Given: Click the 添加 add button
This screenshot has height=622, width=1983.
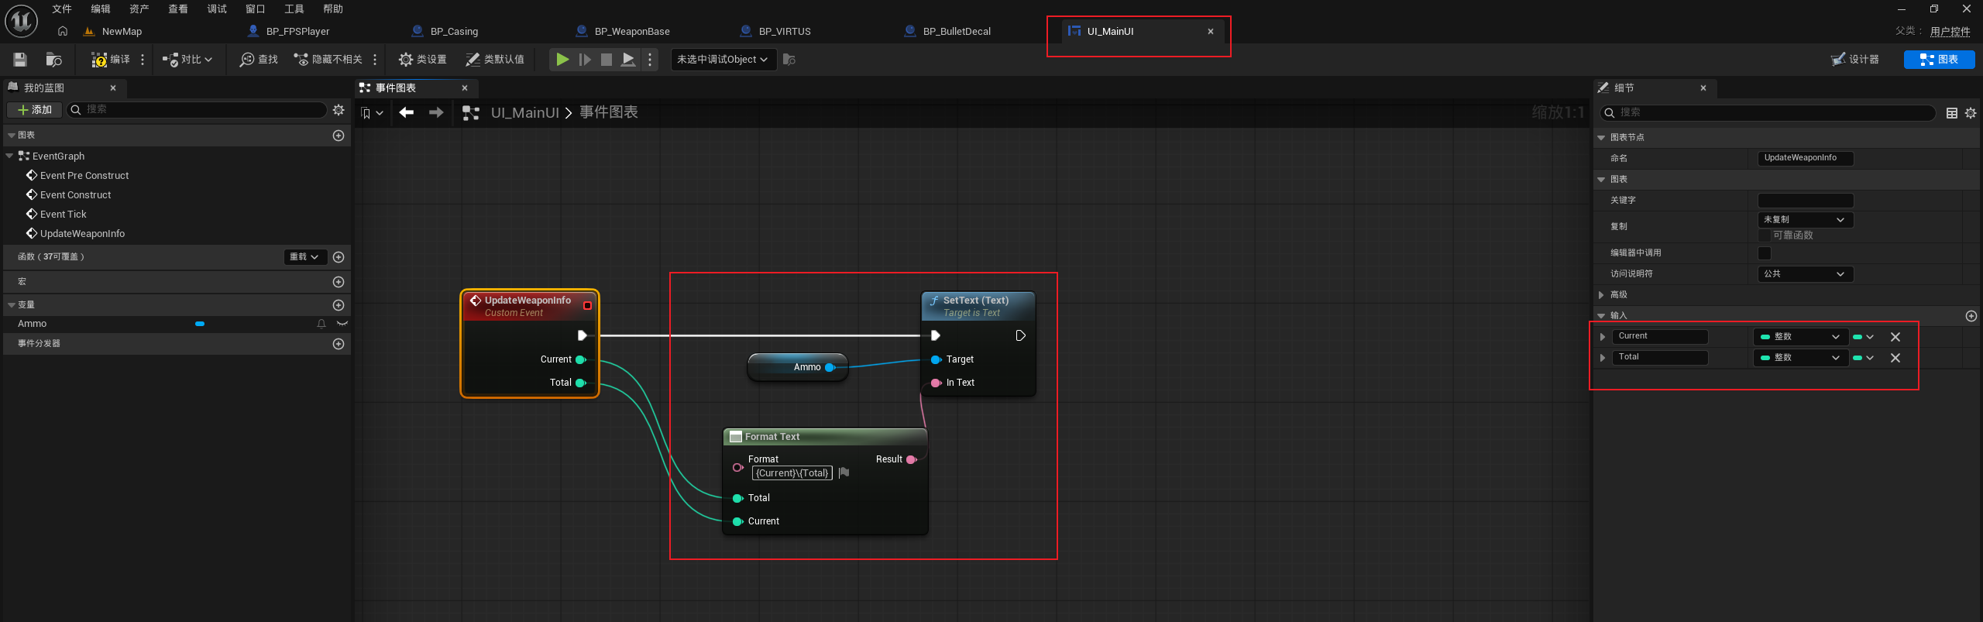Looking at the screenshot, I should (x=35, y=110).
